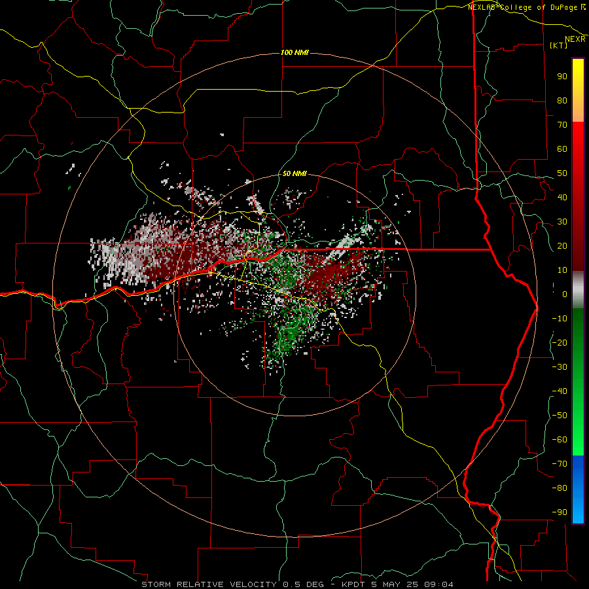589x589 pixels.
Task: Click the '5 MAY 25' date text
Action: point(396,584)
